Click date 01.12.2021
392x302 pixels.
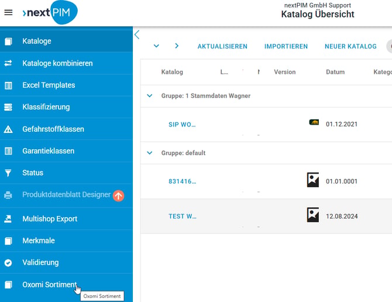[342, 124]
